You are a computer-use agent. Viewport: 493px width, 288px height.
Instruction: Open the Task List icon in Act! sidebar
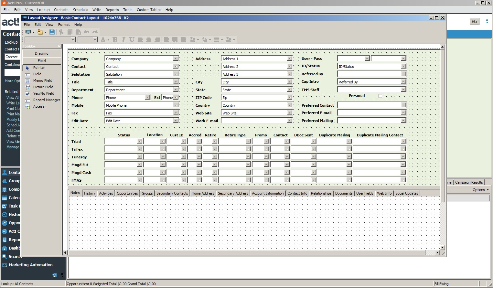(5, 206)
